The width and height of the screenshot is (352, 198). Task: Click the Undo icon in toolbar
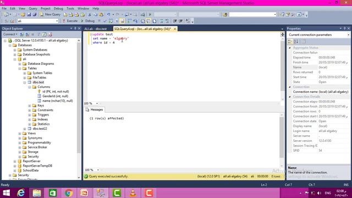pyautogui.click(x=109, y=14)
